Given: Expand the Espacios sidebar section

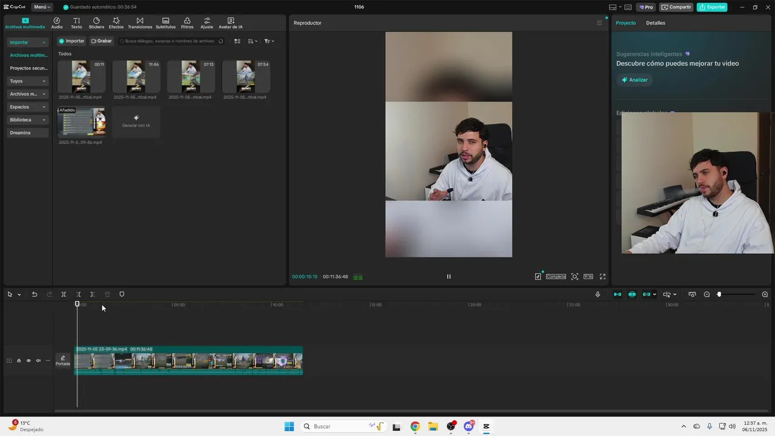Looking at the screenshot, I should point(28,107).
